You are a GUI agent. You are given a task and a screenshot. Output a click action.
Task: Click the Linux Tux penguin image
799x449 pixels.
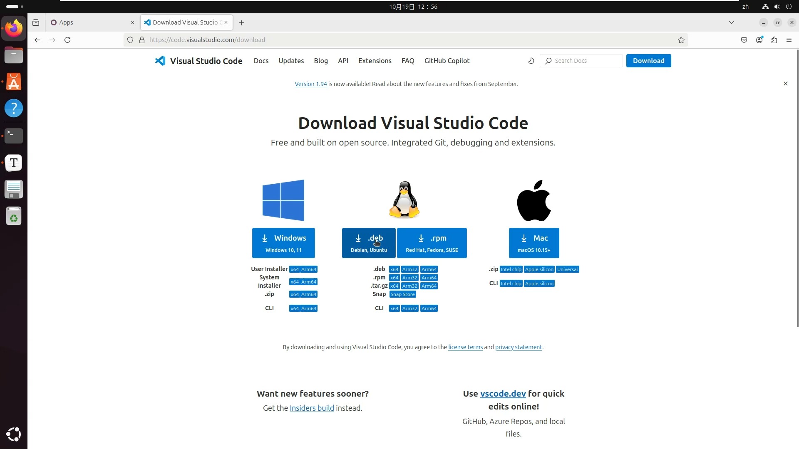(404, 200)
